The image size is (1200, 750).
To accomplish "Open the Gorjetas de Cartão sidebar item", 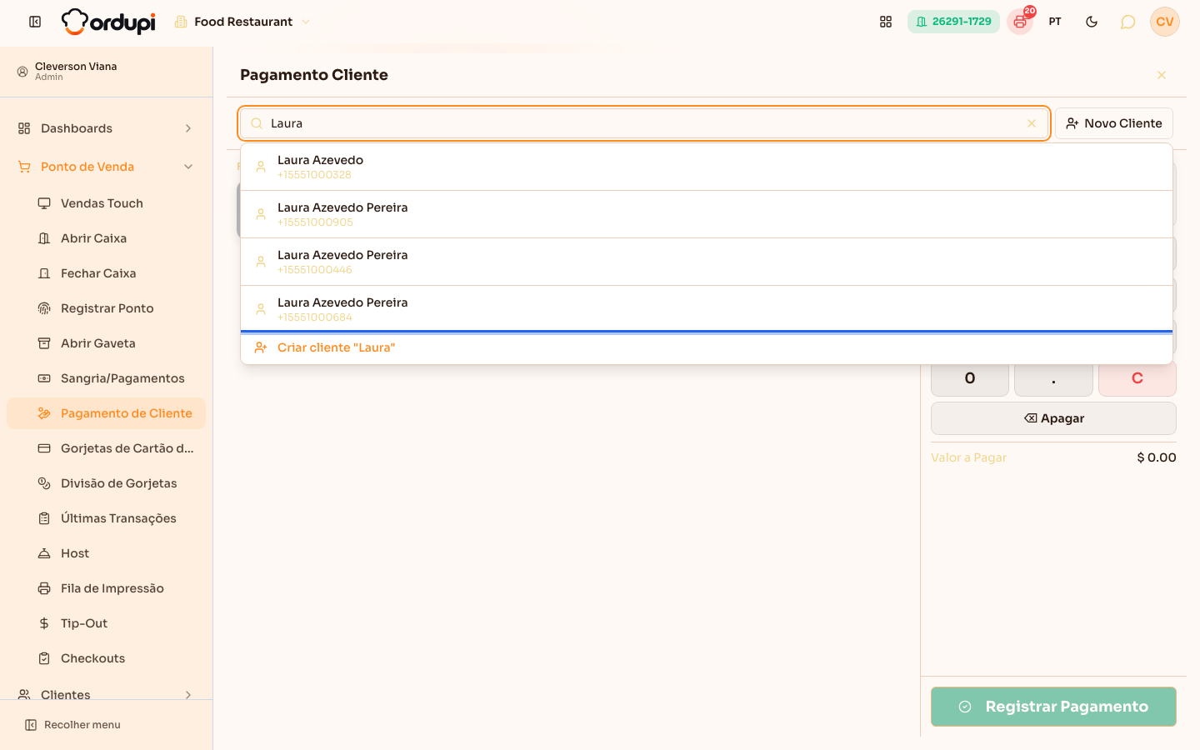I will coord(107,448).
